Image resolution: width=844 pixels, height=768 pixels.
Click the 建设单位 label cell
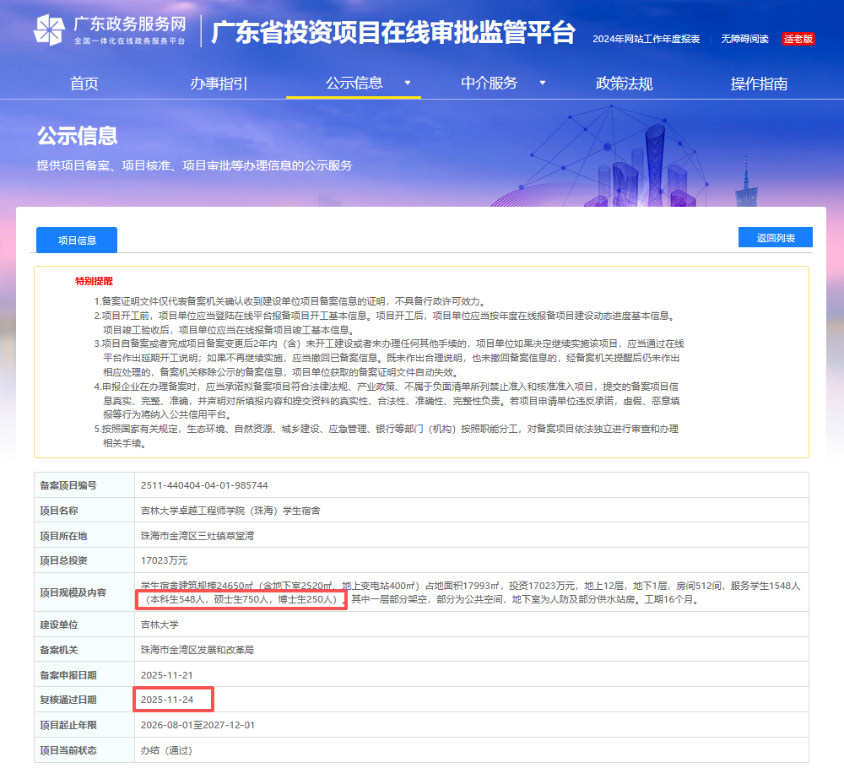click(x=84, y=625)
